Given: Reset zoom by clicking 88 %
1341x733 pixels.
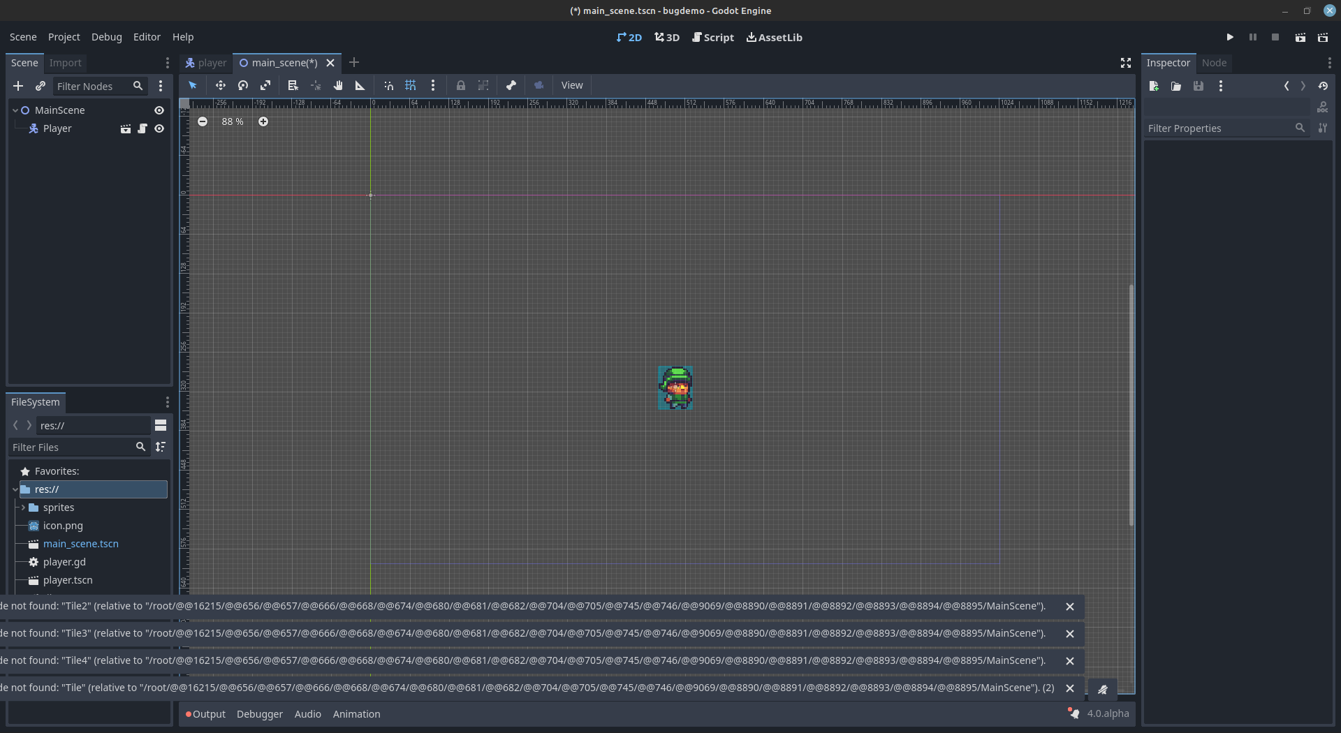Looking at the screenshot, I should 233,121.
